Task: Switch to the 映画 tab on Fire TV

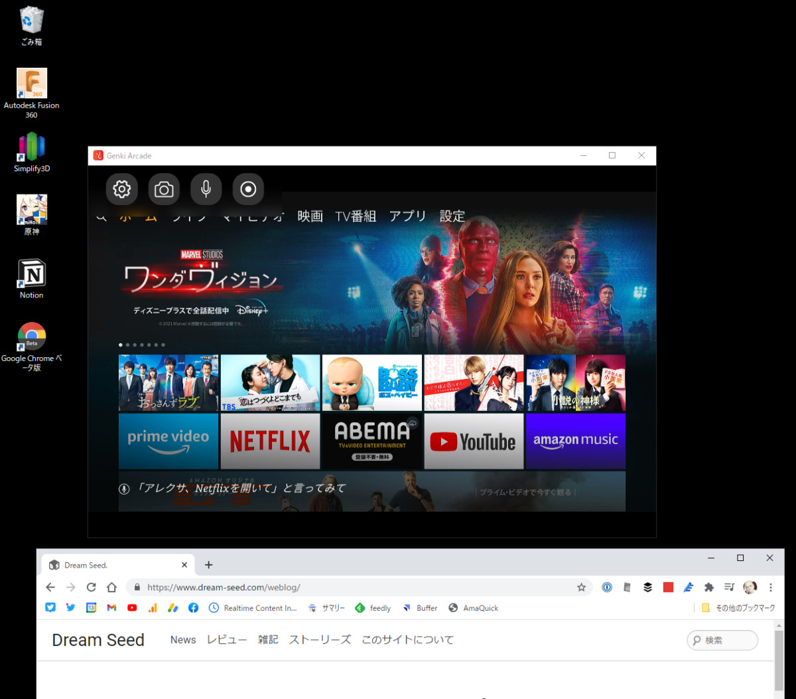Action: tap(310, 216)
